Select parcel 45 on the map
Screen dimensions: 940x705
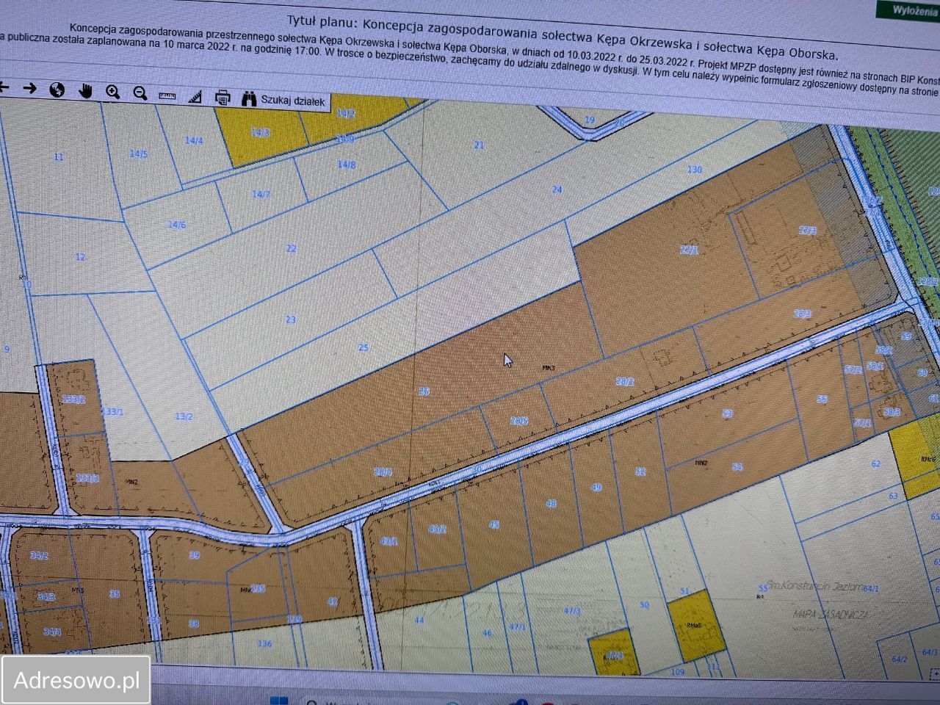pos(493,524)
